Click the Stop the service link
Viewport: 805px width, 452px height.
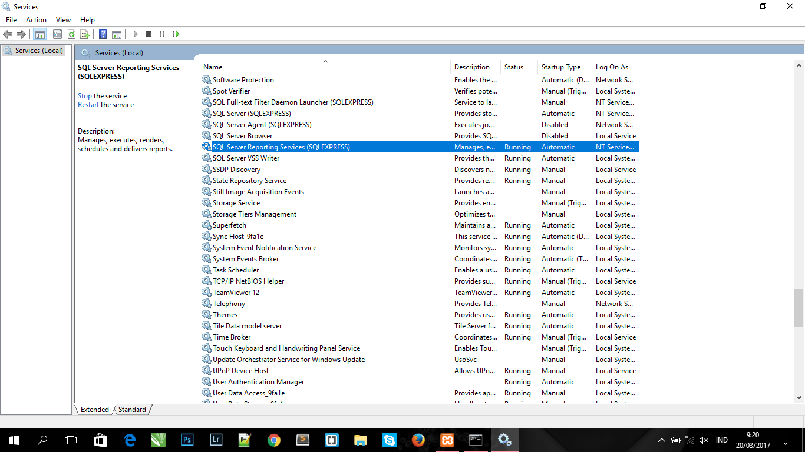(85, 96)
